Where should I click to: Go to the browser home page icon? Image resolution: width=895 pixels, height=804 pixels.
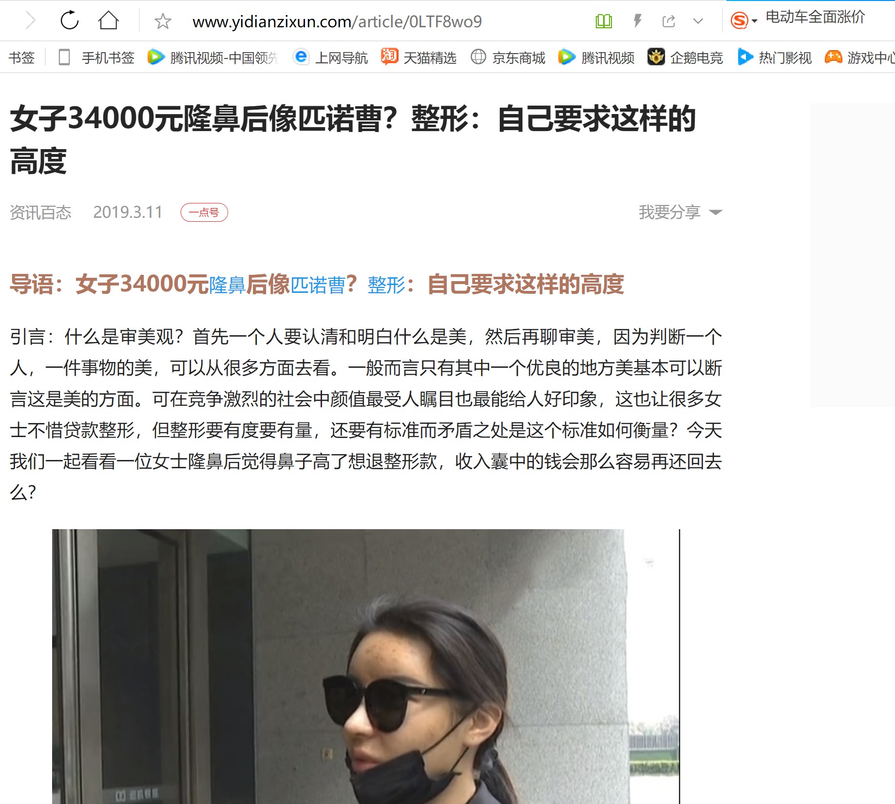coord(108,20)
